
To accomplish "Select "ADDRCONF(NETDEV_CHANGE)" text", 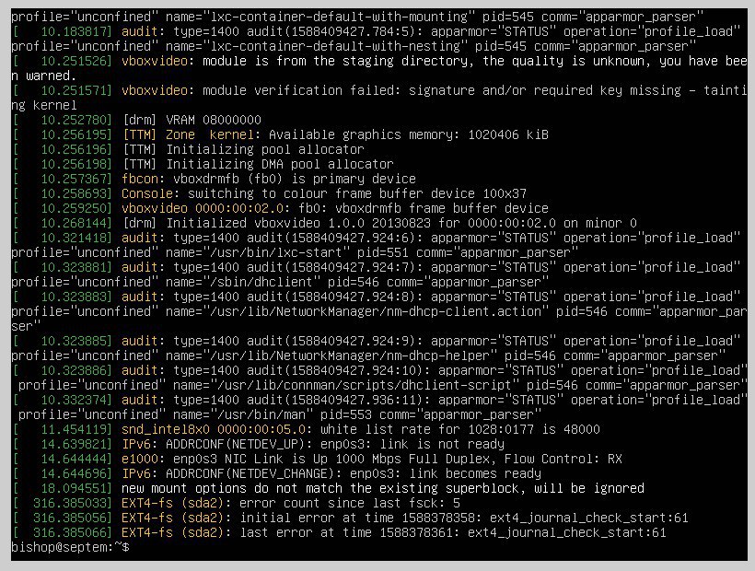I will pyautogui.click(x=250, y=473).
